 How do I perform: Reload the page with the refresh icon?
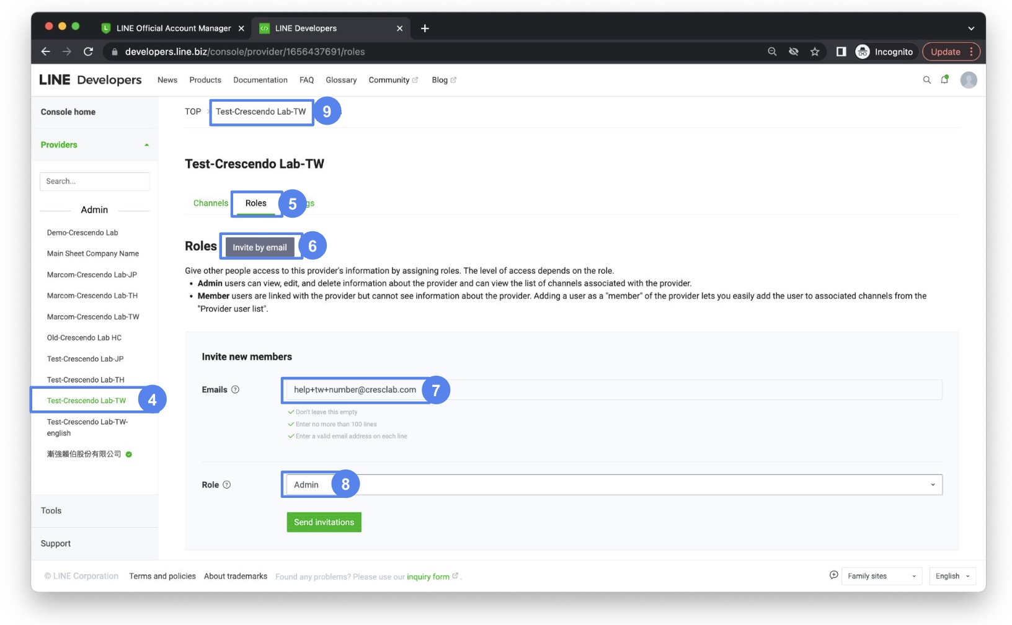click(88, 51)
